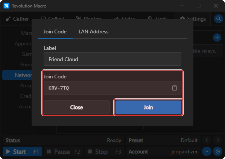Expand the account dropdown chevron
The image size is (225, 159).
tap(207, 151)
